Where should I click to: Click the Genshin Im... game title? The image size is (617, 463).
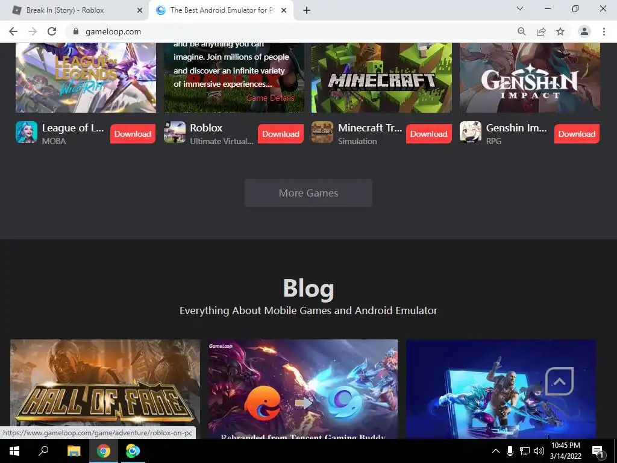[516, 128]
